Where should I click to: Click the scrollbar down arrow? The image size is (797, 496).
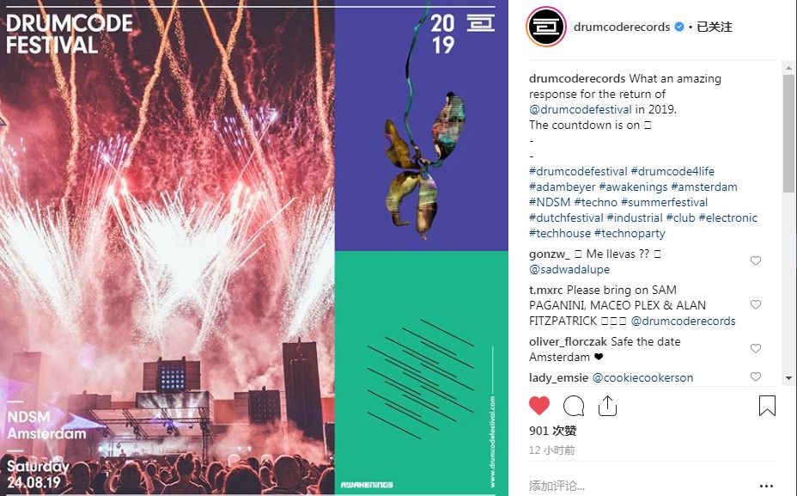(x=788, y=378)
